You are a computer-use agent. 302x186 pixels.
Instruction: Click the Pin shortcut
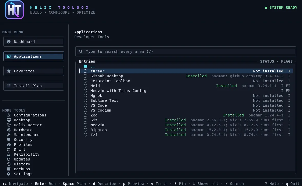180,184
